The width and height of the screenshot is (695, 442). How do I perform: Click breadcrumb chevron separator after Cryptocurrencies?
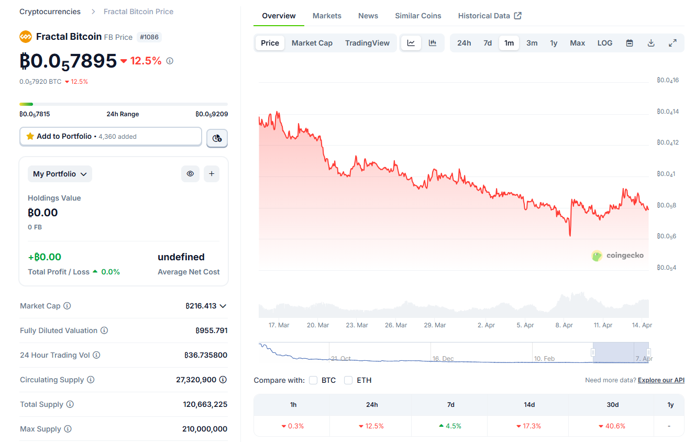click(93, 12)
